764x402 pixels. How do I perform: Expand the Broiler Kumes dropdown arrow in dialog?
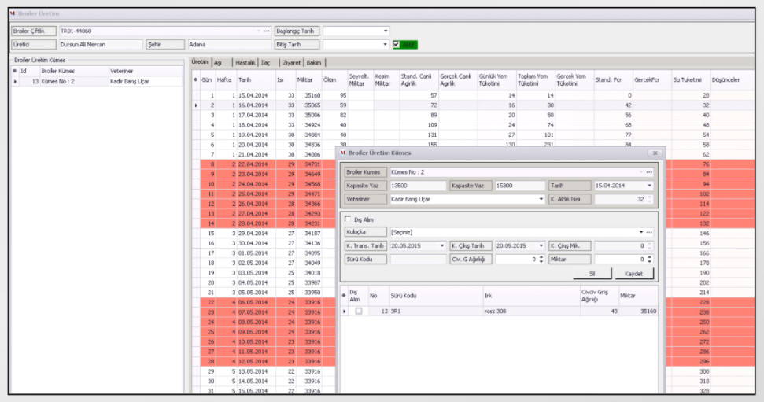tap(640, 172)
